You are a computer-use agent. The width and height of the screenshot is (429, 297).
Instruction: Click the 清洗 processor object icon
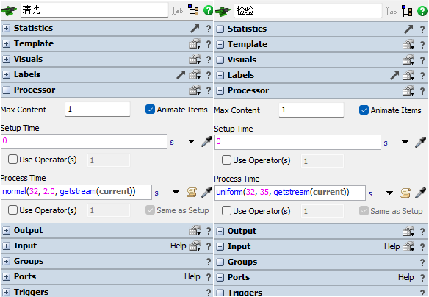[x=10, y=11]
